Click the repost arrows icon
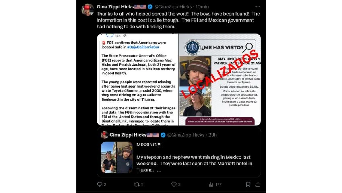This screenshot has height=193, width=342. point(136,185)
